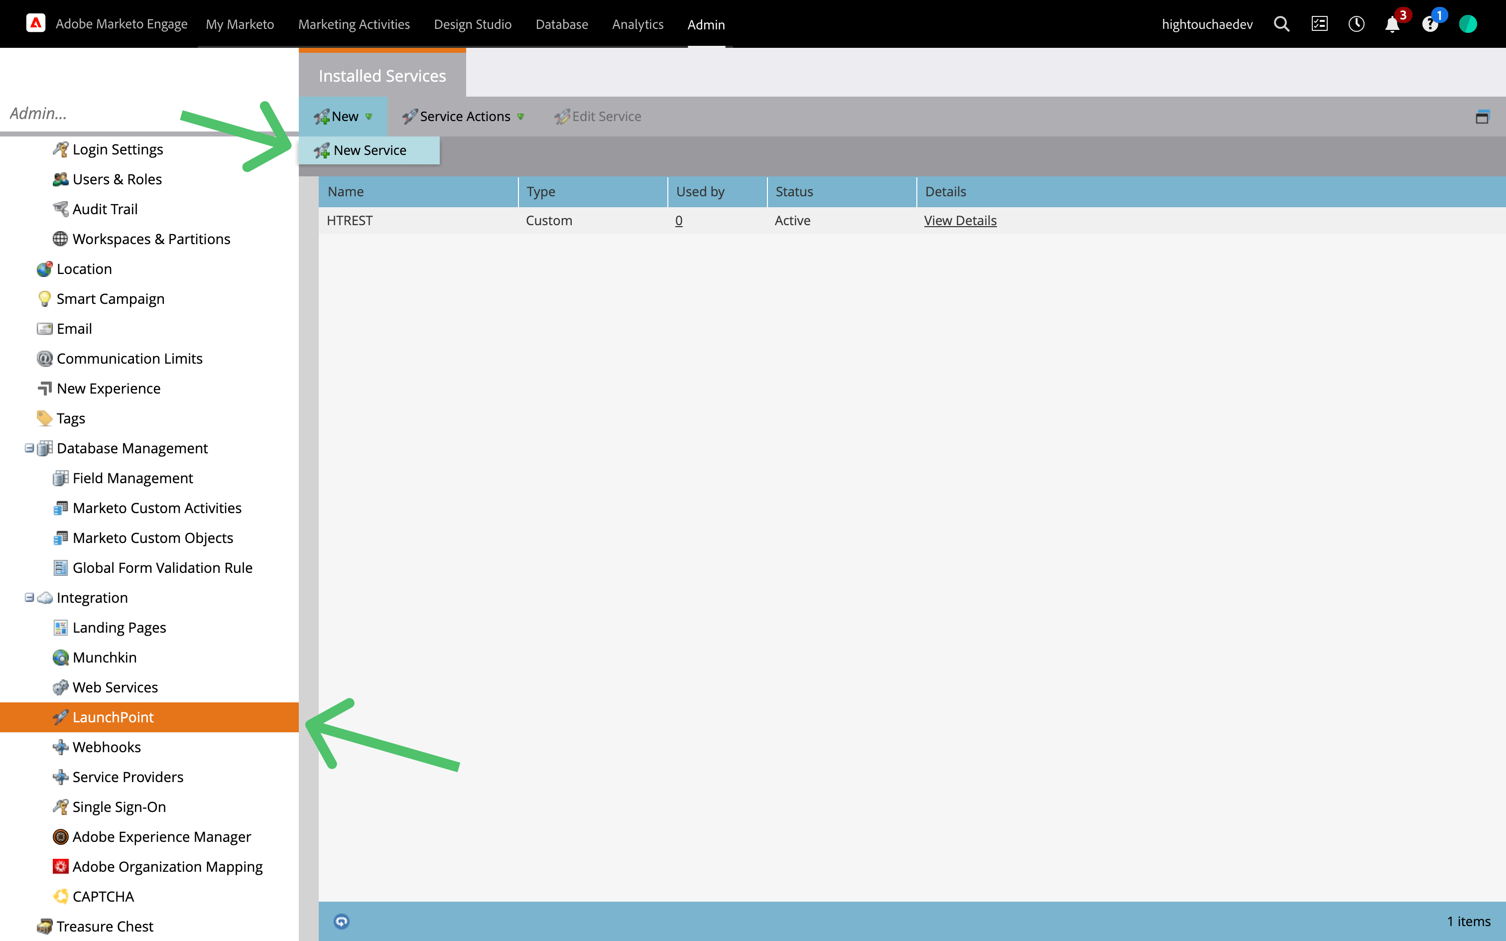Open the help question mark icon
The image size is (1506, 941).
click(1429, 25)
